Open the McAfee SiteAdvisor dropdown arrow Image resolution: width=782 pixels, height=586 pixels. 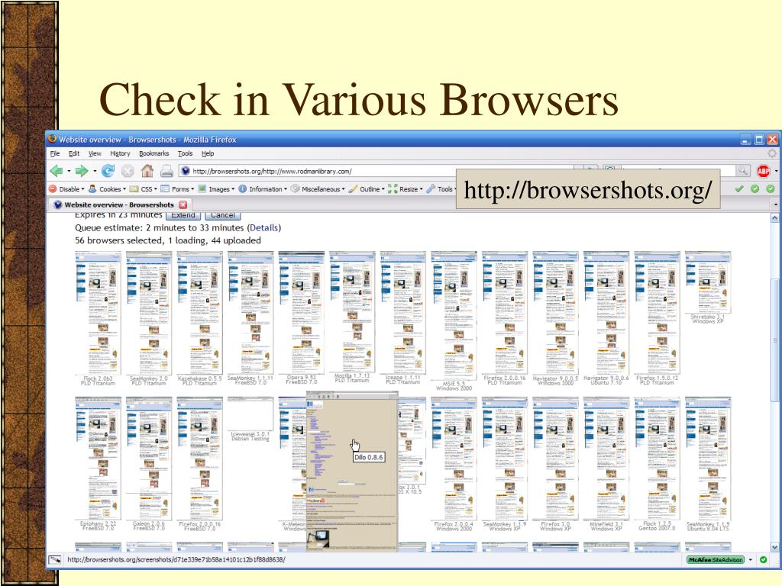751,559
